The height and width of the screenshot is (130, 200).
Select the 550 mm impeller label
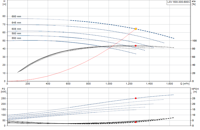coord(16,38)
